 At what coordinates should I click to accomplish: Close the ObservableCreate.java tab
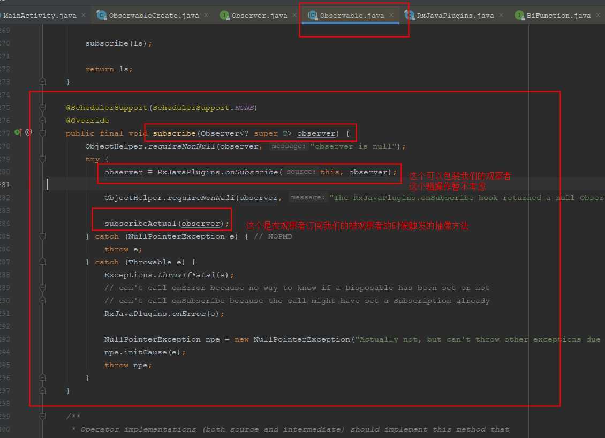coord(206,15)
